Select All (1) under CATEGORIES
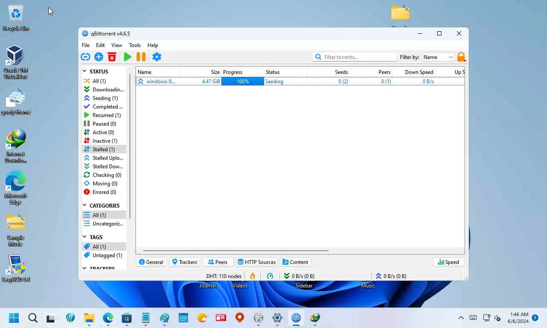Viewport: 547px width, 328px height. click(x=104, y=215)
